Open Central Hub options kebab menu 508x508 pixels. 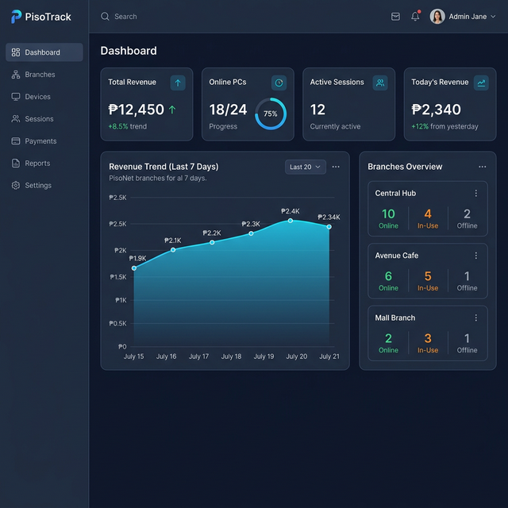pyautogui.click(x=476, y=193)
